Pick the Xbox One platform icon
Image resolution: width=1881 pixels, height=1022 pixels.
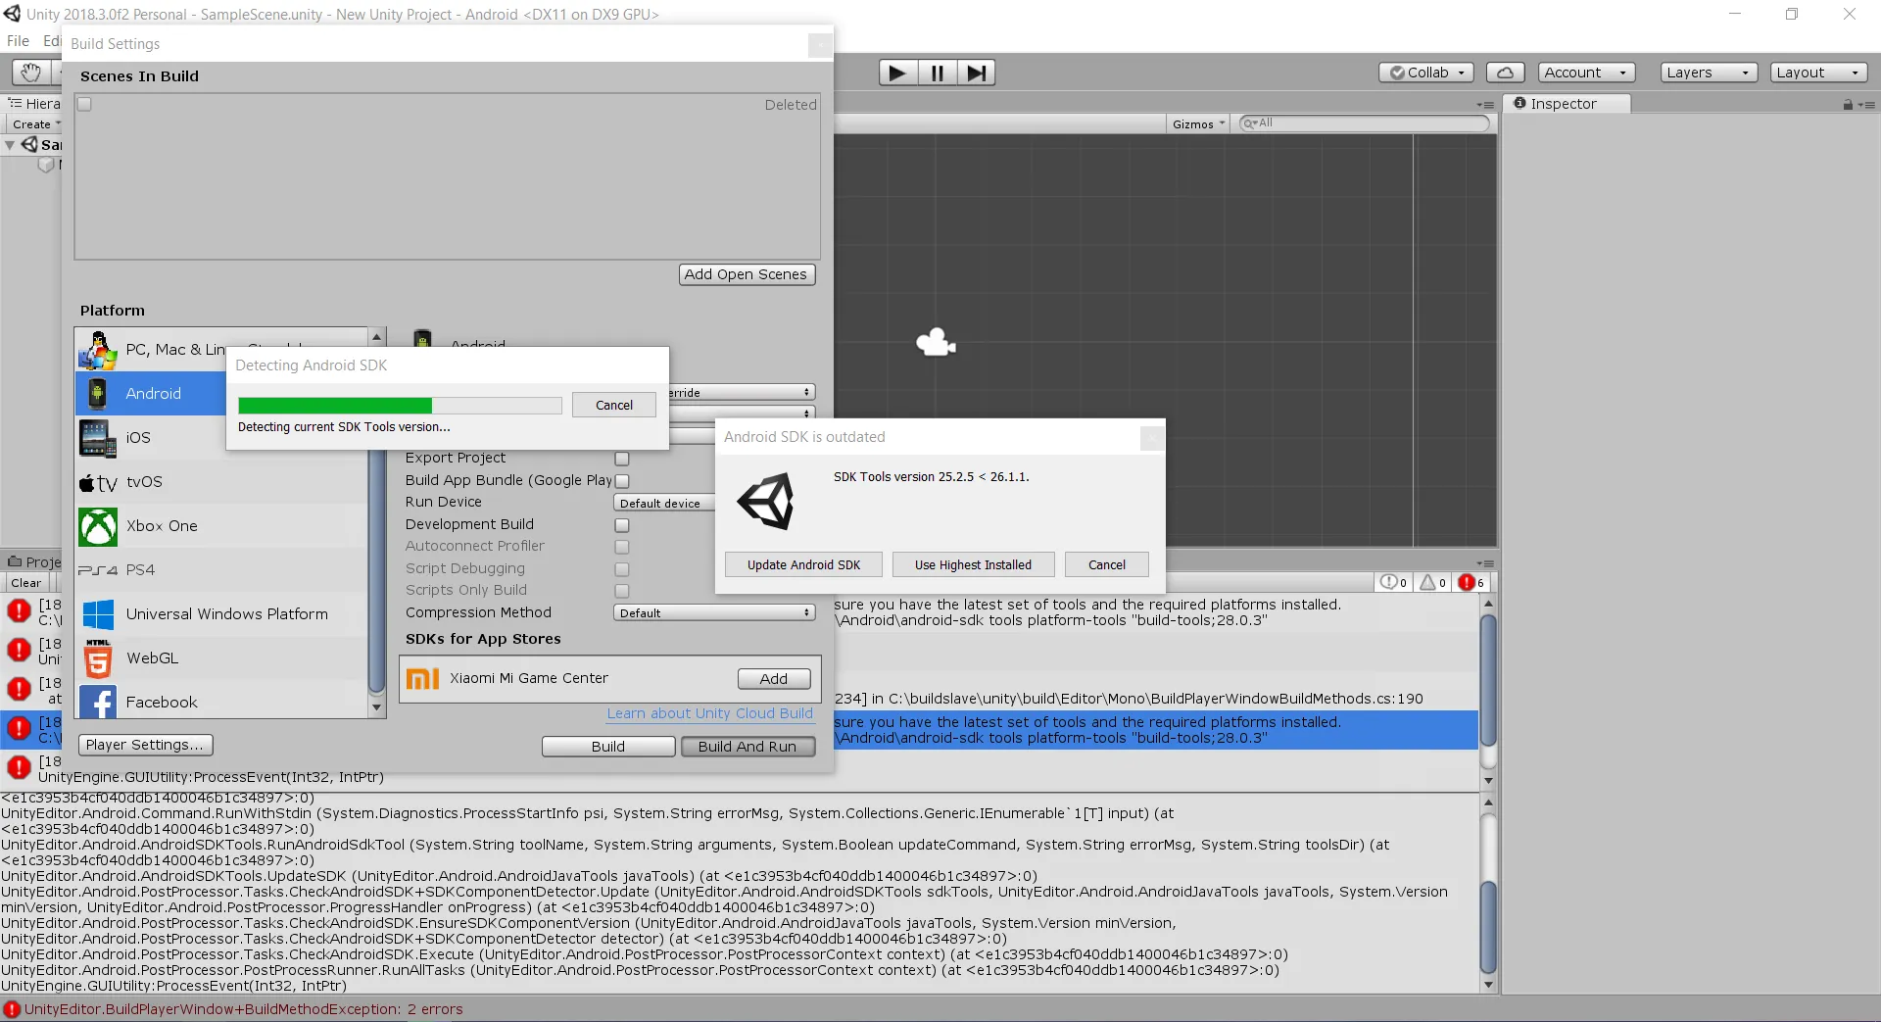98,526
